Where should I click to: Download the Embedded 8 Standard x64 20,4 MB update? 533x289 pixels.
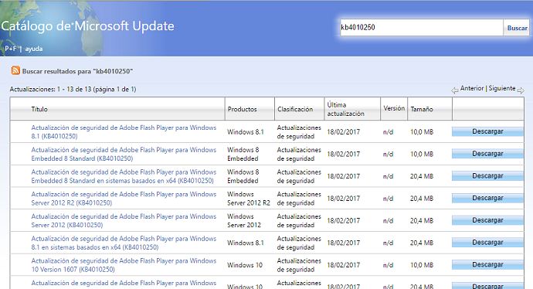(487, 175)
